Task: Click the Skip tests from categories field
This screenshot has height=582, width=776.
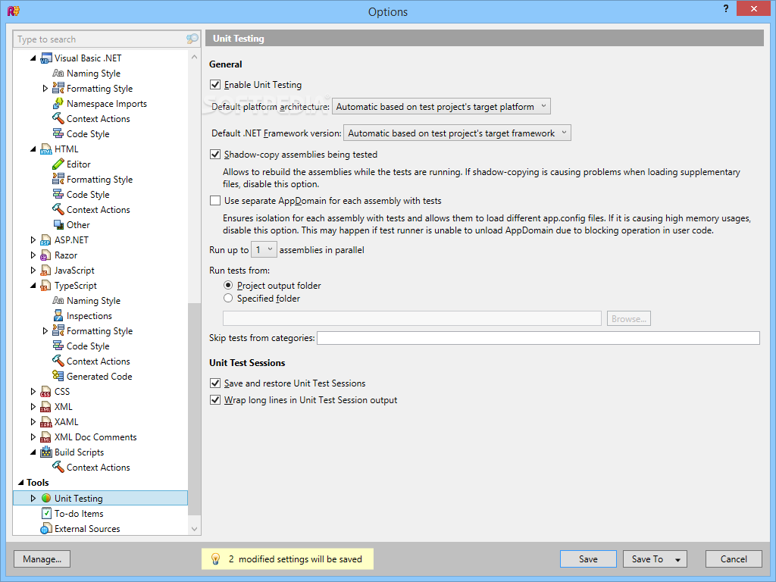Action: click(539, 338)
